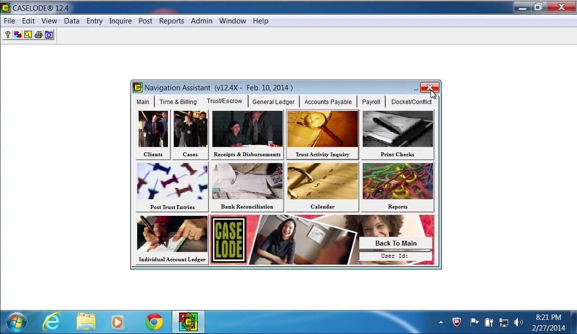Open the Calendar tile
Image resolution: width=577 pixels, height=334 pixels.
(x=322, y=187)
